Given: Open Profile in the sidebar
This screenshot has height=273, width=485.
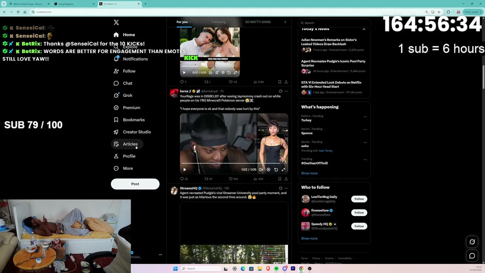Looking at the screenshot, I should click(124, 156).
